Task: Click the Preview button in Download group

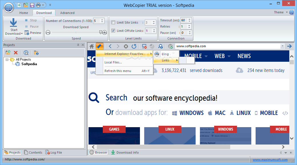Action: tap(33, 33)
